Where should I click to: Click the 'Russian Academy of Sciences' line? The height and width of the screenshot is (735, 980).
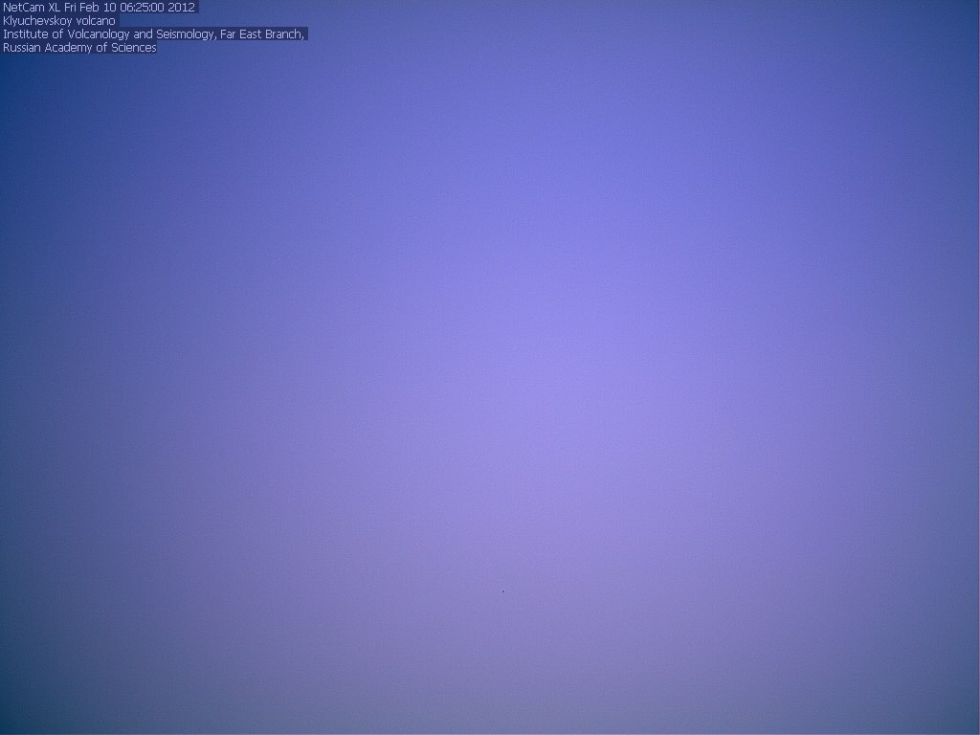click(x=79, y=48)
